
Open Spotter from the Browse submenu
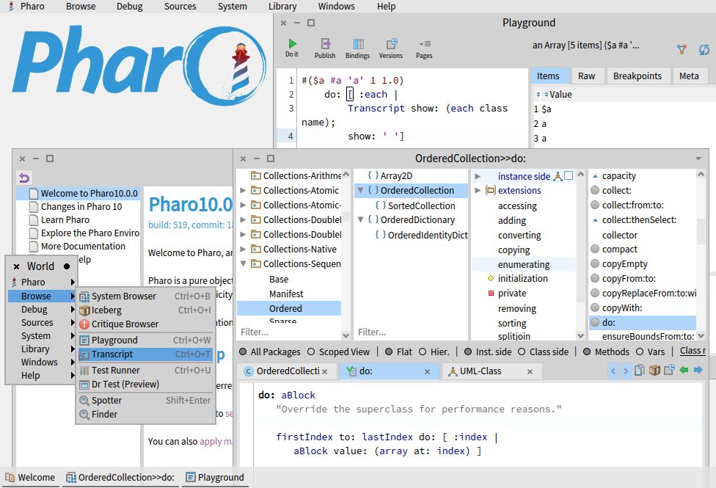[145, 400]
